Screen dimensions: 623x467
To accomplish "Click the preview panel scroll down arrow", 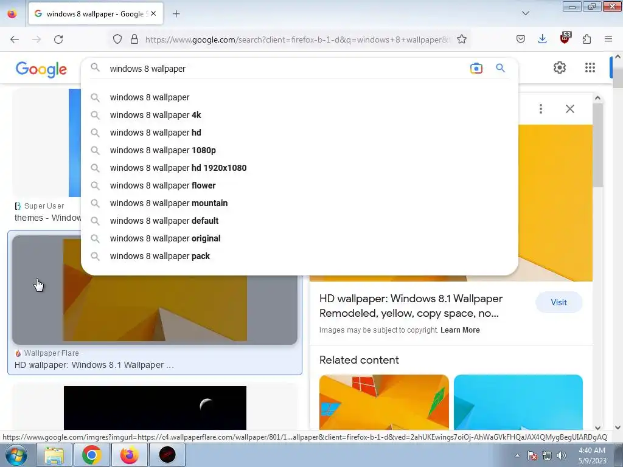I will (597, 427).
